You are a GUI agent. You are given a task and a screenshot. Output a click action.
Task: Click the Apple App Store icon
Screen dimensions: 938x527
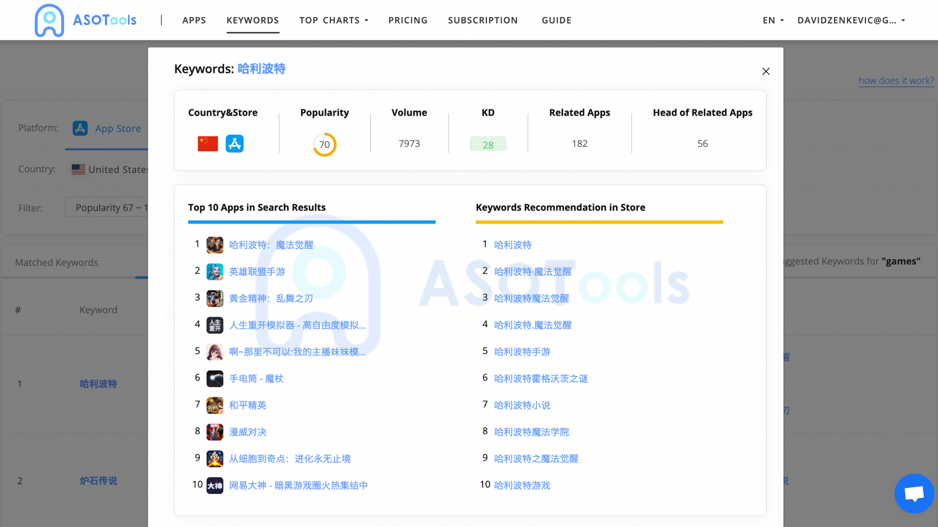[234, 143]
